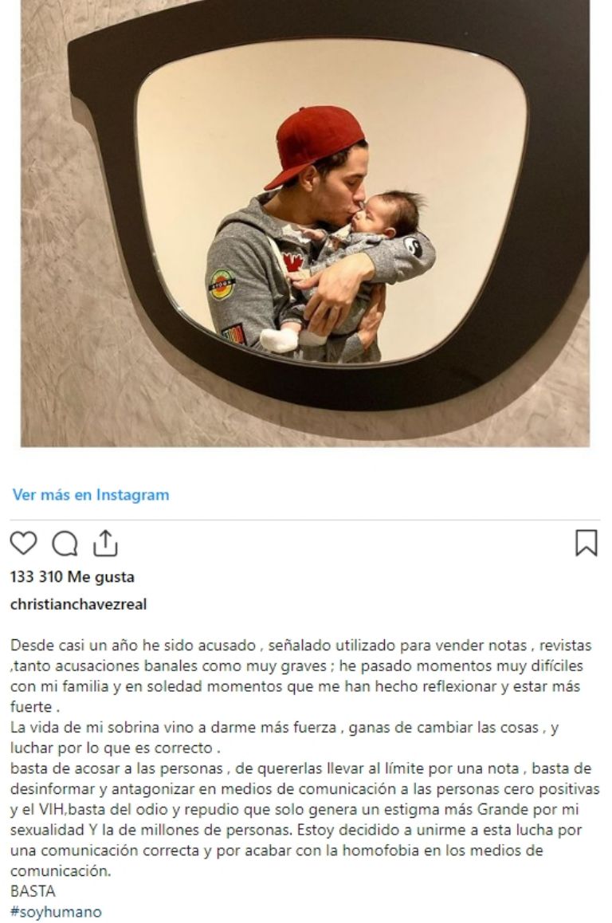The image size is (612, 923).
Task: Click the caption paragraph starting 'Desde casi un año'
Action: (x=300, y=676)
